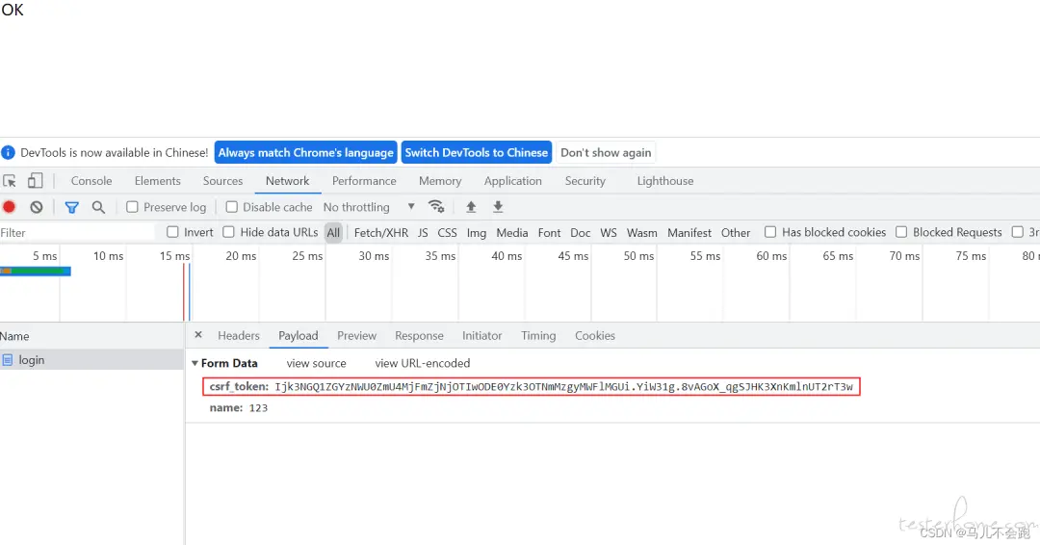This screenshot has height=545, width=1040.
Task: Select the inspect element picker icon
Action: pos(10,181)
